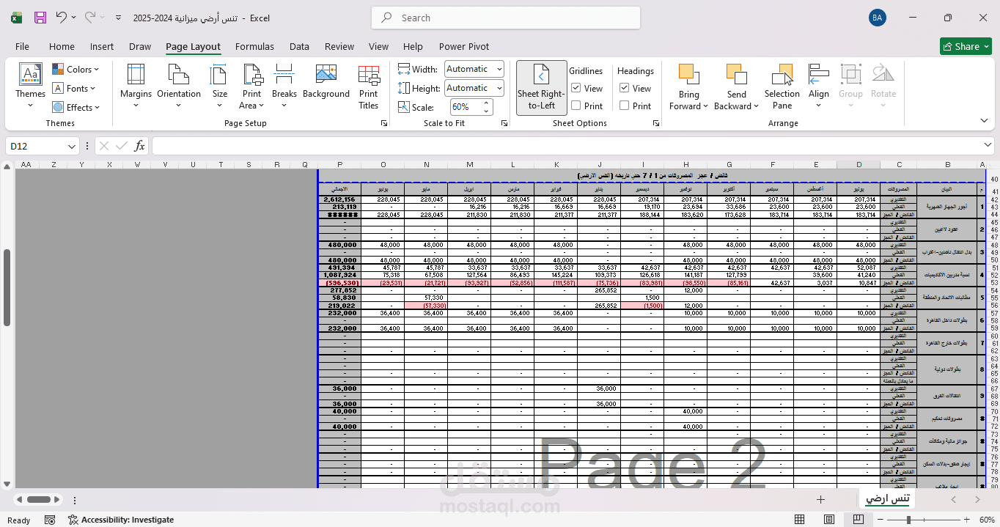Switch to the Formulas tab
This screenshot has width=1000, height=527.
[x=254, y=46]
